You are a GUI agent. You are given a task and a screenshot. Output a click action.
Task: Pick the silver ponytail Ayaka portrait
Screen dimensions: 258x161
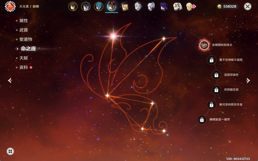tap(150, 6)
